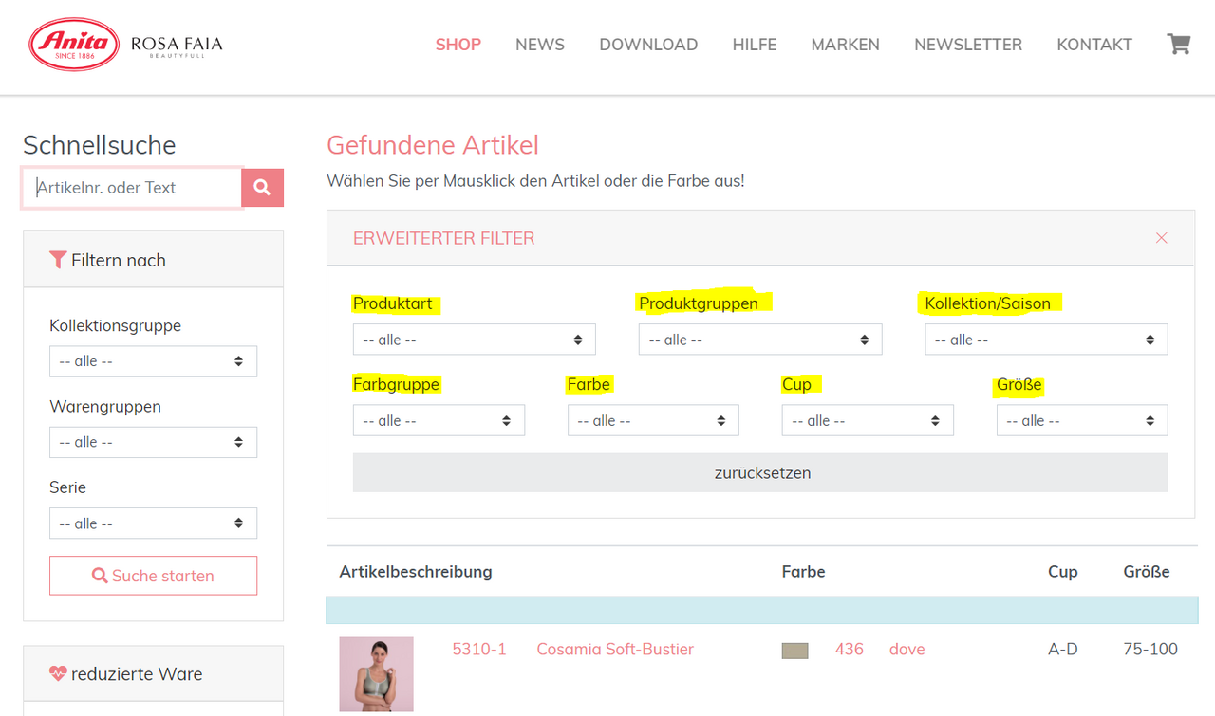Open the shopping cart icon
Viewport: 1215px width, 716px height.
pos(1178,45)
